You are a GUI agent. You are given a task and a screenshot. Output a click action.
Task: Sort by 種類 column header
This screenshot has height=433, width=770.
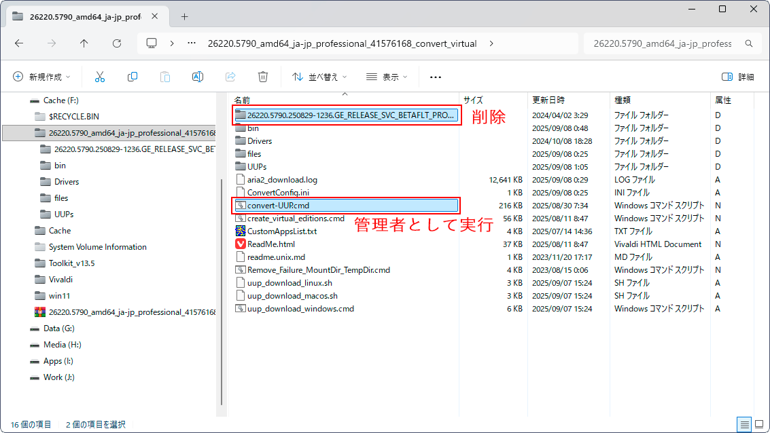(x=623, y=100)
